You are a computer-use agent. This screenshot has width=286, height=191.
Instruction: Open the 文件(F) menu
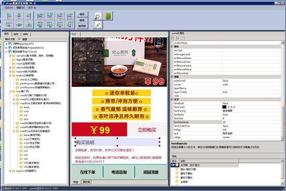pyautogui.click(x=8, y=8)
